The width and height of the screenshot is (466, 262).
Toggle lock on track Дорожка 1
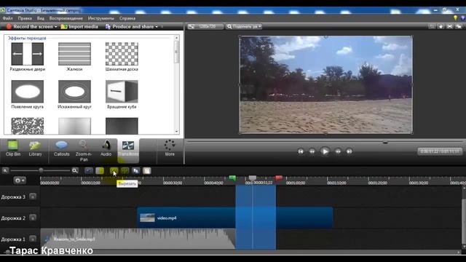coord(33,239)
